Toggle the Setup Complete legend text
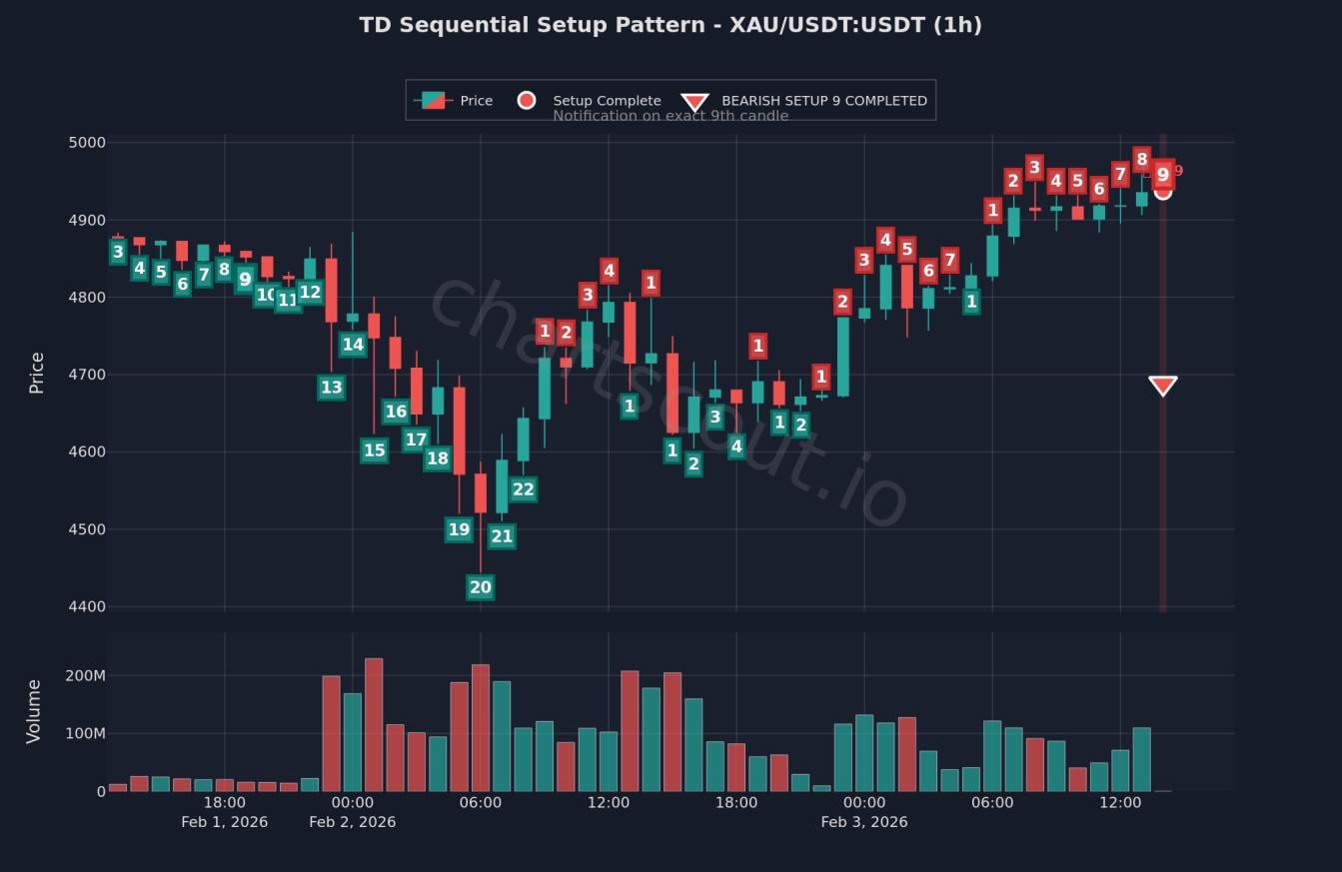This screenshot has width=1342, height=872. [x=607, y=101]
